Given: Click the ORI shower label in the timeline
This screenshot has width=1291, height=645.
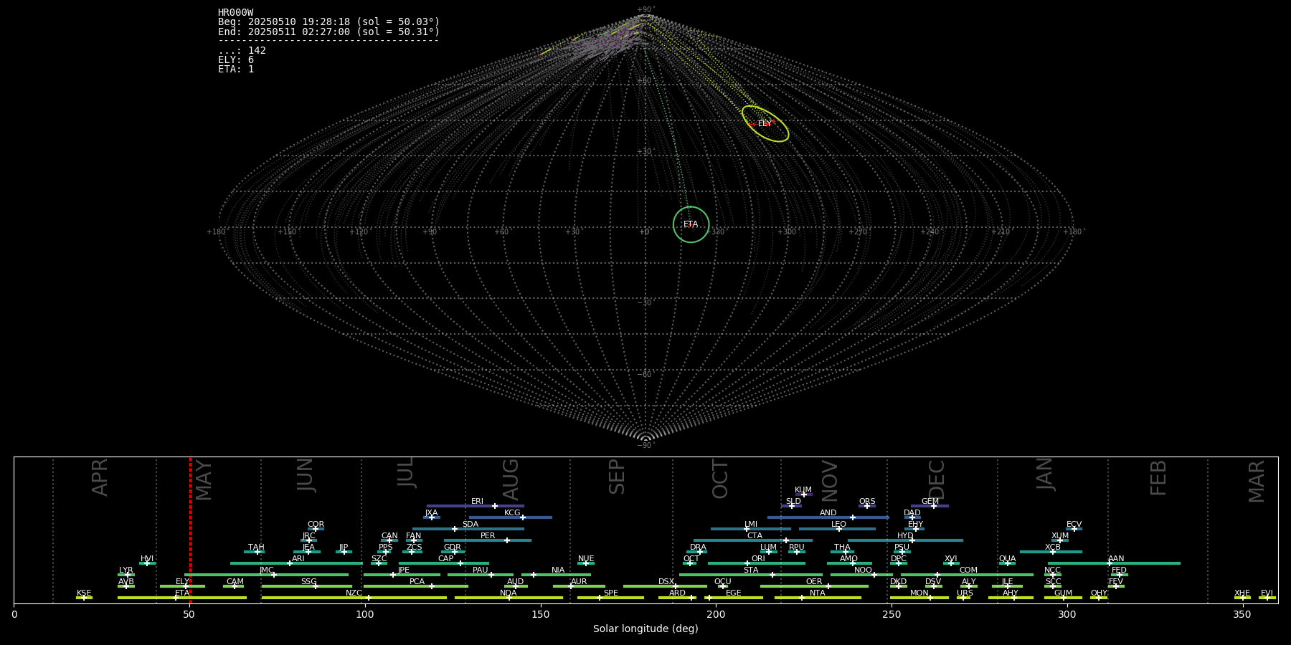Looking at the screenshot, I should 758,559.
